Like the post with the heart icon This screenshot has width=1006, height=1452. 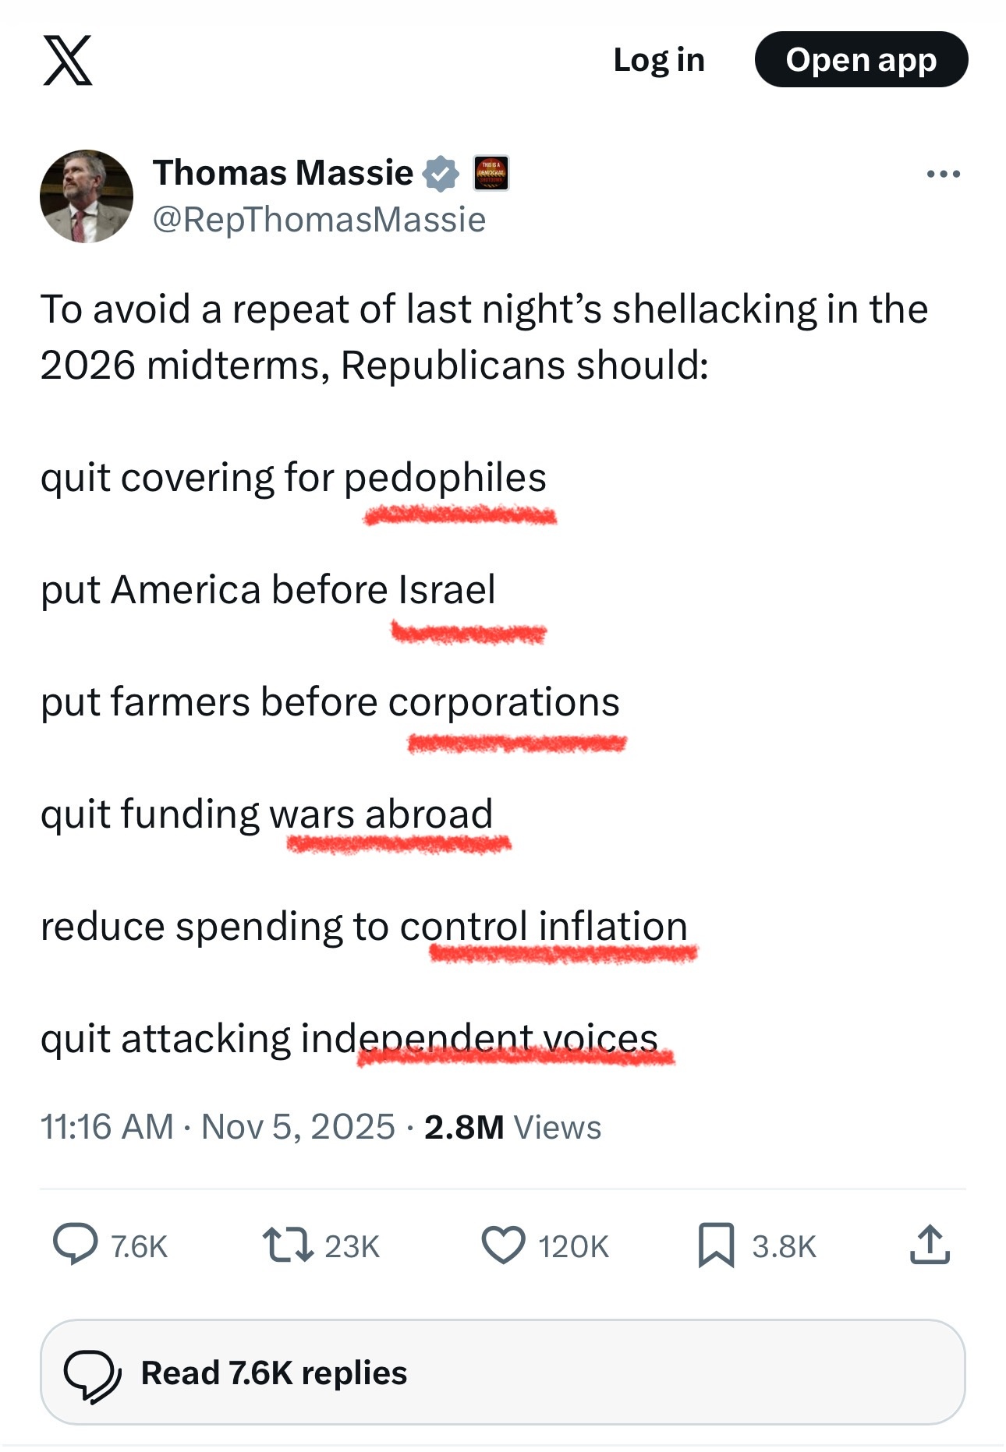coord(504,1245)
